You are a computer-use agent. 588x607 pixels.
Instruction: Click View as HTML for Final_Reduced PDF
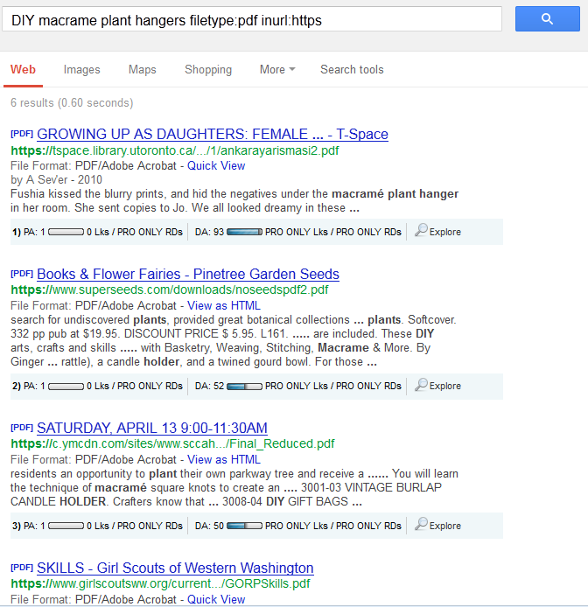tap(224, 459)
